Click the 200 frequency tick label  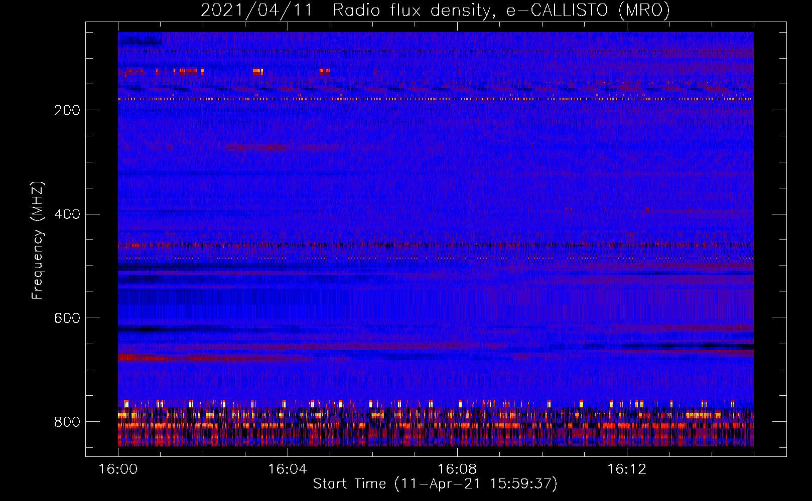[67, 110]
